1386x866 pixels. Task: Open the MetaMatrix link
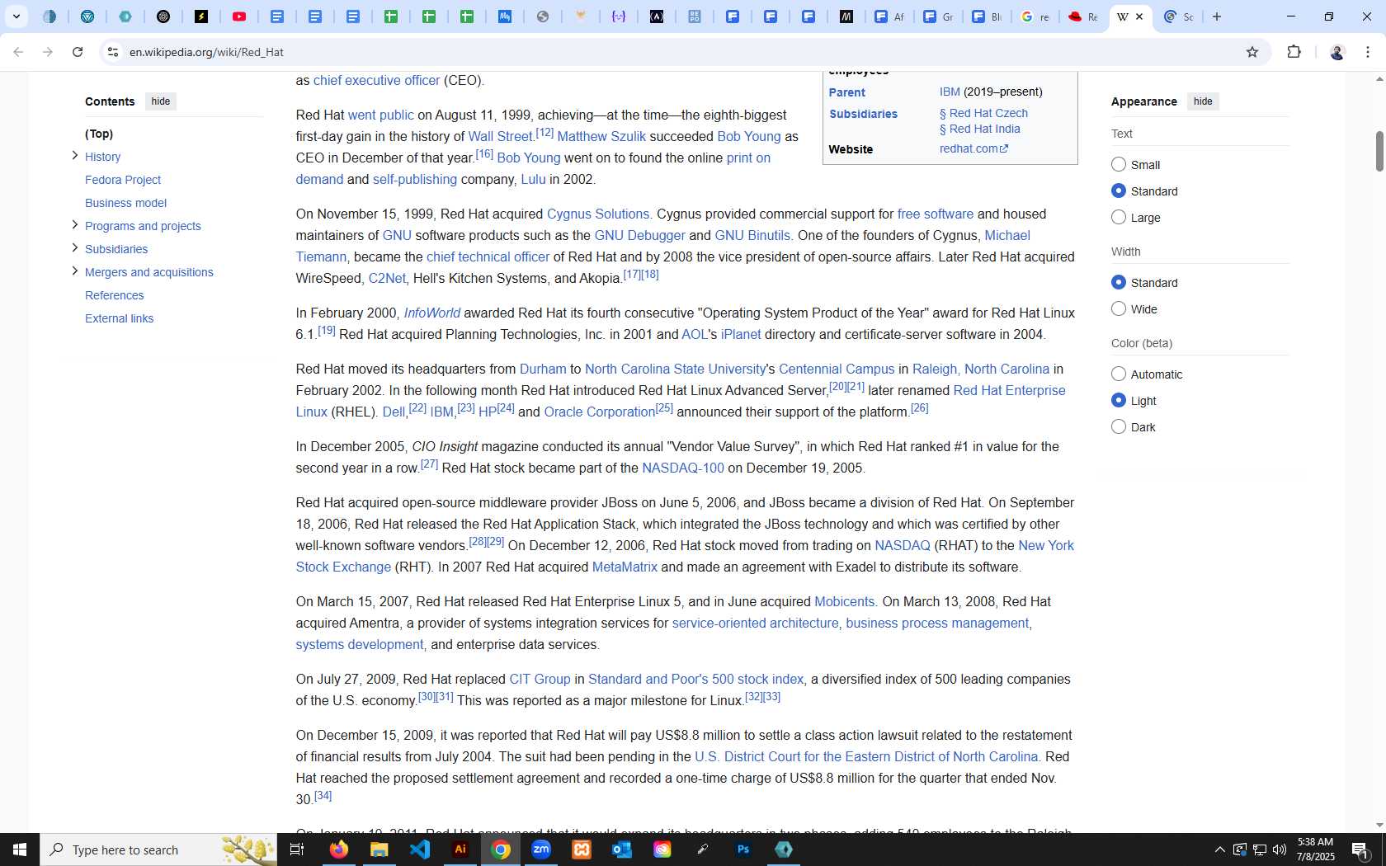[x=625, y=567]
